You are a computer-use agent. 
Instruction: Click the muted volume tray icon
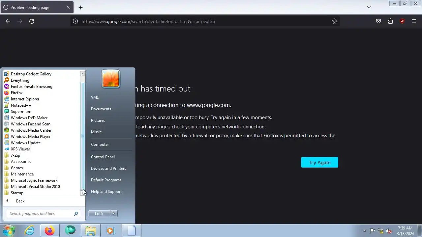pyautogui.click(x=389, y=231)
